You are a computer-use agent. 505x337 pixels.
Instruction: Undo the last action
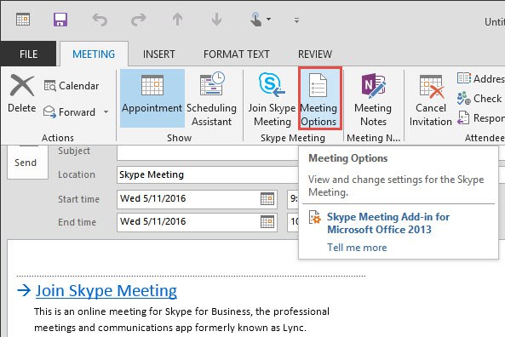coord(100,20)
